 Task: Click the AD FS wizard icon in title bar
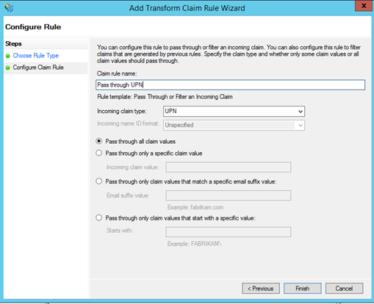click(9, 7)
